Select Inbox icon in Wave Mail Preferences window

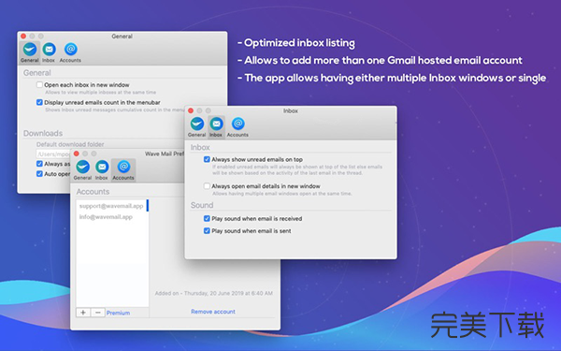(x=102, y=167)
